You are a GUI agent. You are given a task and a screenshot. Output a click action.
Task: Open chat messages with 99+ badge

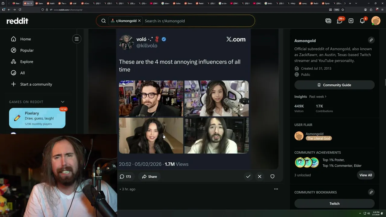[340, 21]
